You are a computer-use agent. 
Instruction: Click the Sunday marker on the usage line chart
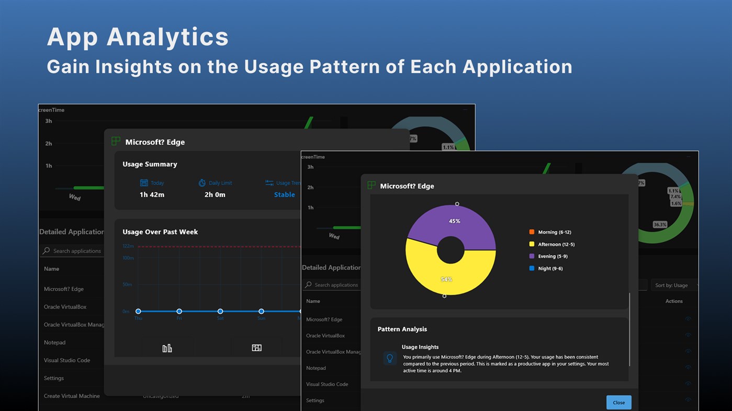tap(261, 311)
